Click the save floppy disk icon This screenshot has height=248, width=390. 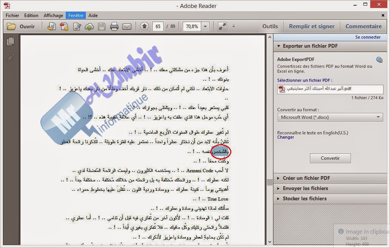tap(102, 26)
